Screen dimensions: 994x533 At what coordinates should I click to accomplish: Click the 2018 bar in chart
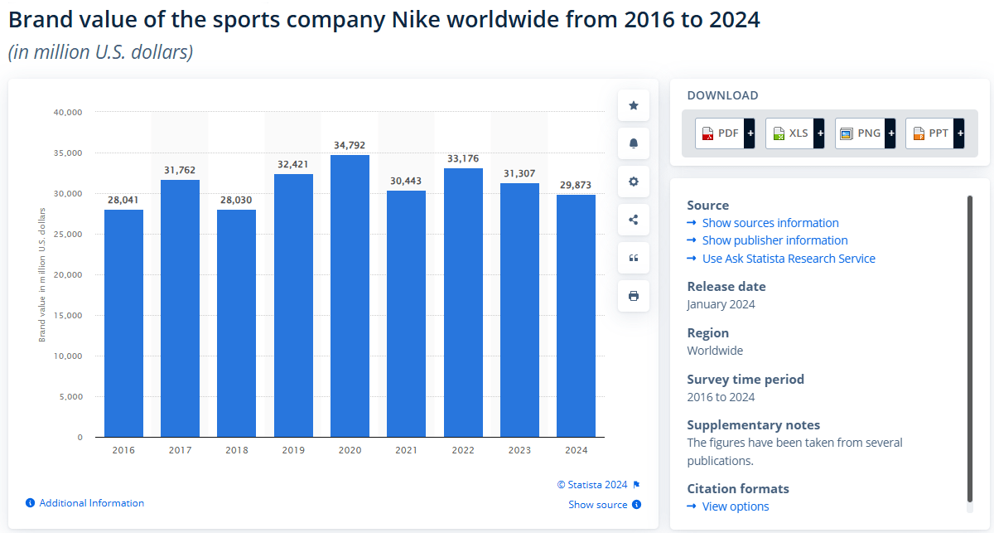point(236,323)
